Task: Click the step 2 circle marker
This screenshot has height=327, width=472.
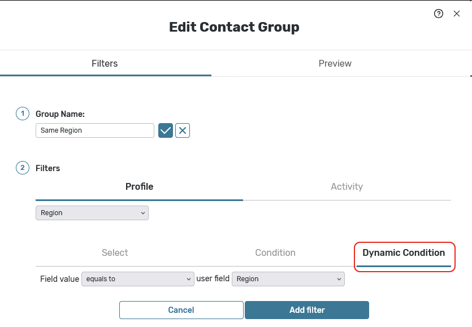Action: pyautogui.click(x=23, y=168)
